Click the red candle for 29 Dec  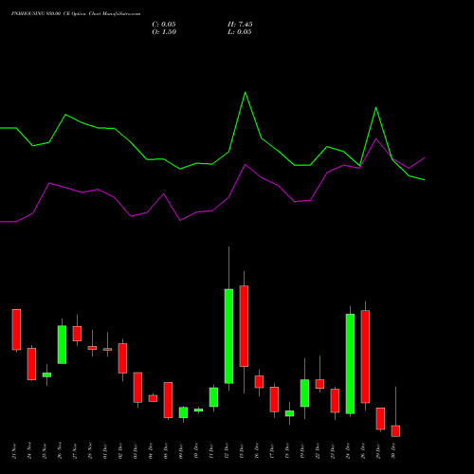(x=380, y=419)
